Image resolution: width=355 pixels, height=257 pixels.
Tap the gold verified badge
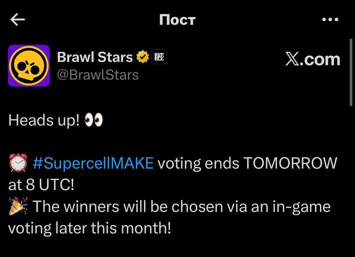pyautogui.click(x=143, y=57)
